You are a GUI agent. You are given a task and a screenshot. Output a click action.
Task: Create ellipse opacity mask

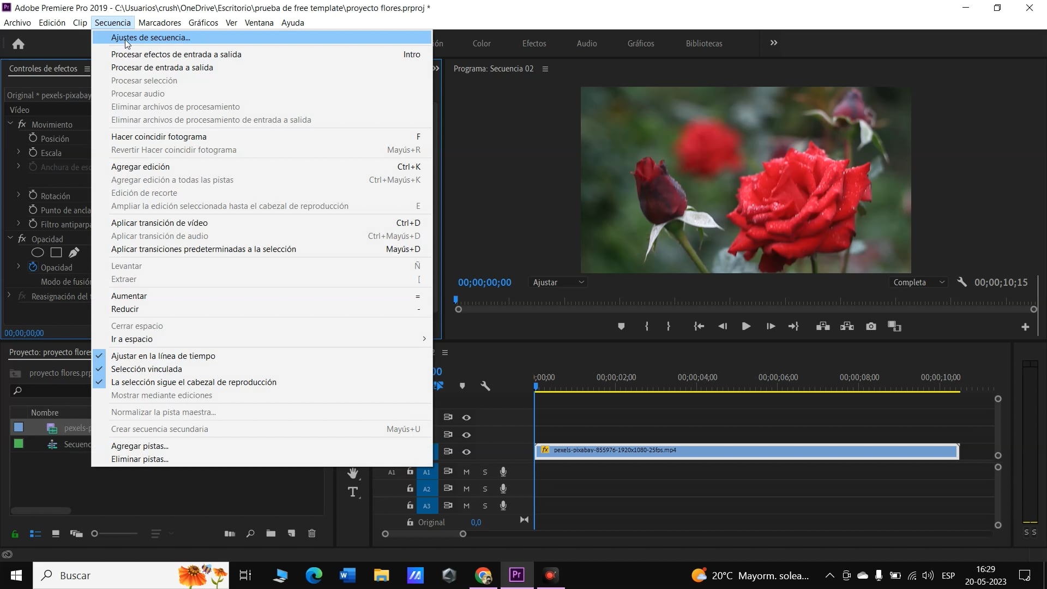[x=37, y=253]
